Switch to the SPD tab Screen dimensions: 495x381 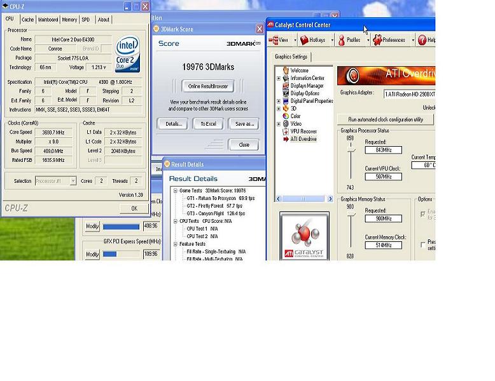(x=85, y=20)
